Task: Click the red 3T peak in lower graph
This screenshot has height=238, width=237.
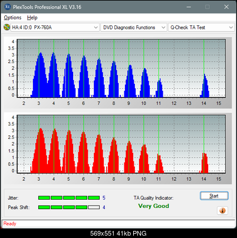Action: pos(40,151)
